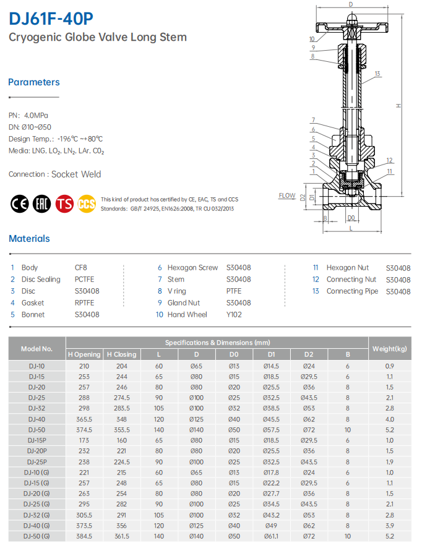Click the Materials section heading
The width and height of the screenshot is (422, 548).
pos(29,239)
